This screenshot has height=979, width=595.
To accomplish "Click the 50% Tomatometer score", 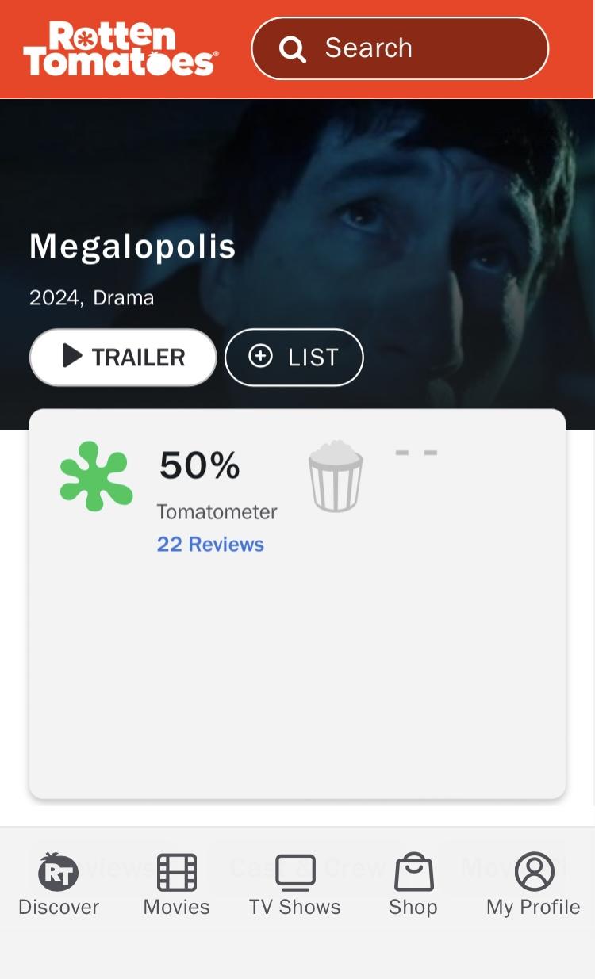I will [x=199, y=465].
